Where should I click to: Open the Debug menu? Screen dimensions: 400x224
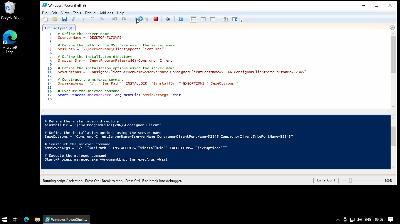(90, 13)
